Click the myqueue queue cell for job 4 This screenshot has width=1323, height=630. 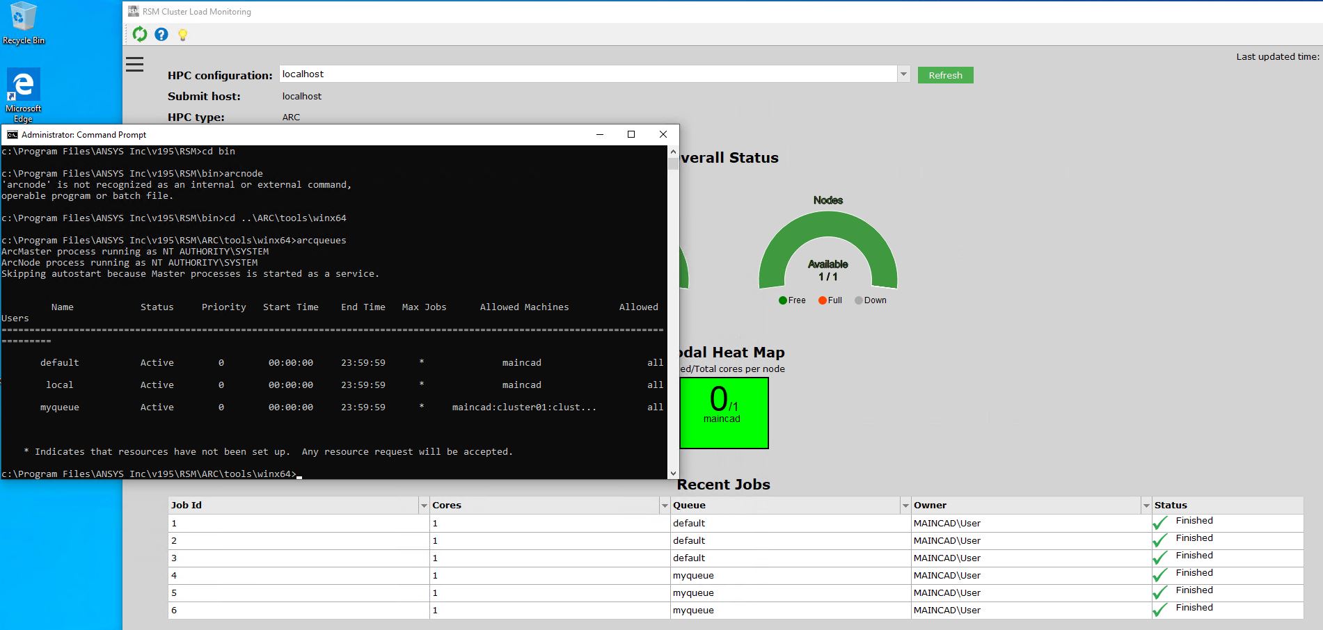(790, 575)
